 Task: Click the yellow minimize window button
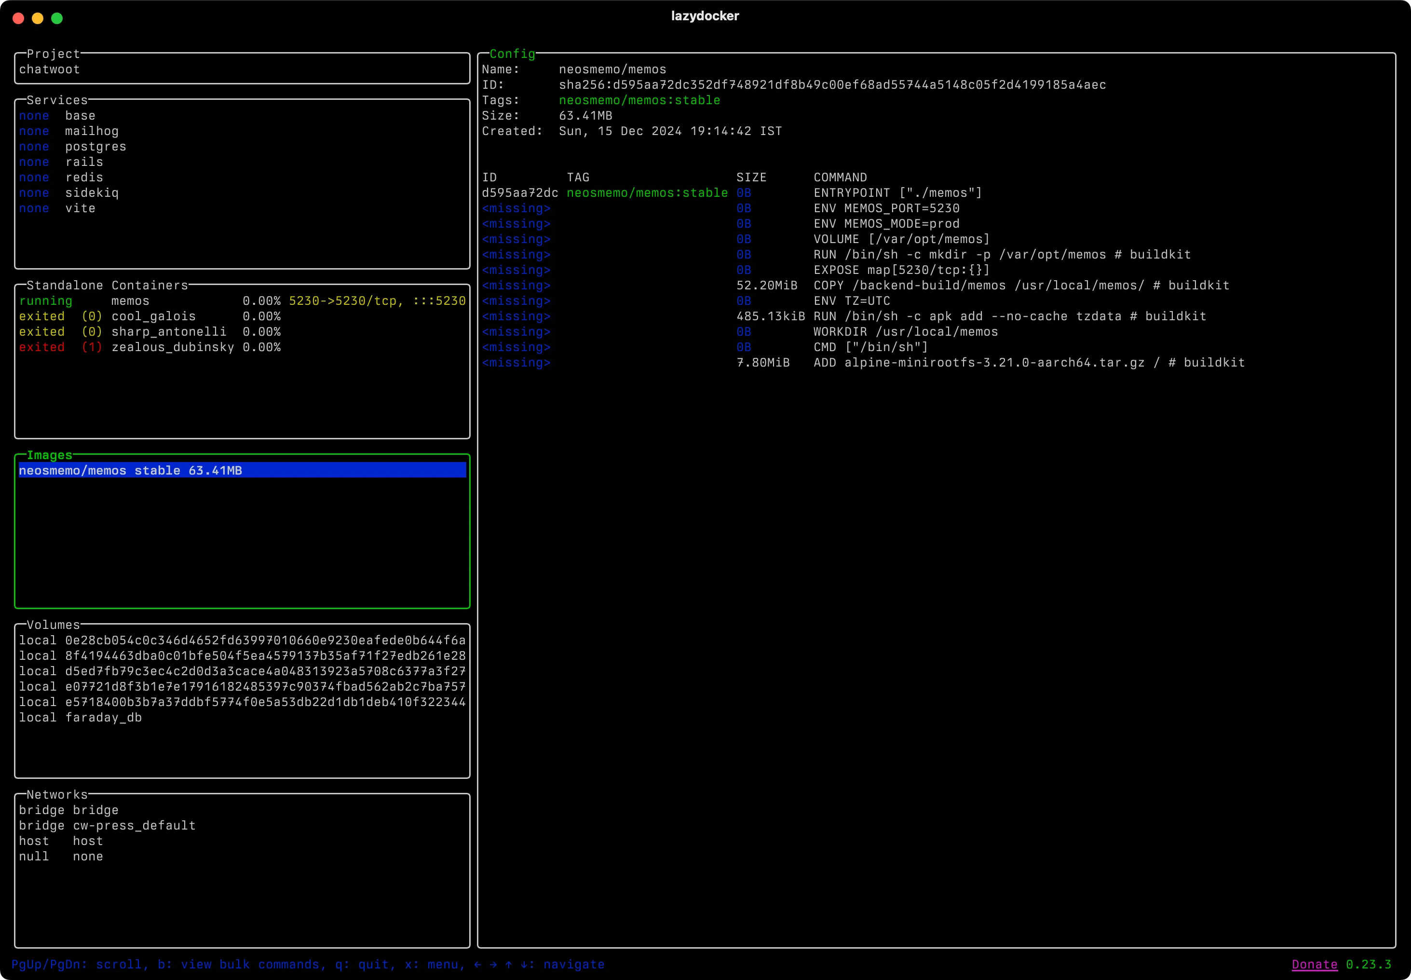pyautogui.click(x=38, y=18)
